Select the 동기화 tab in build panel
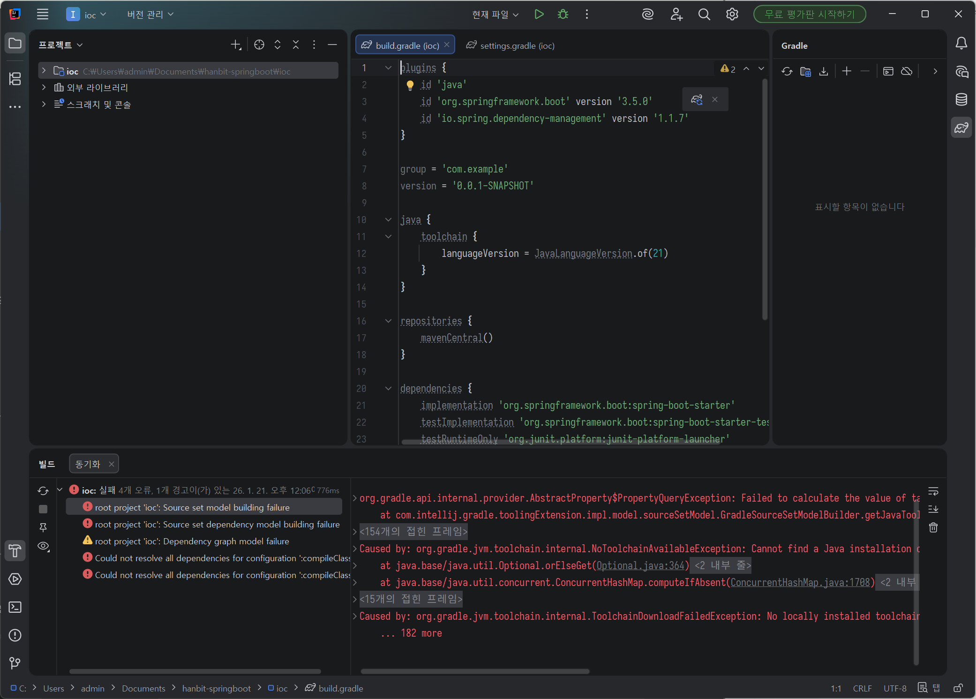The height and width of the screenshot is (699, 976). 88,464
